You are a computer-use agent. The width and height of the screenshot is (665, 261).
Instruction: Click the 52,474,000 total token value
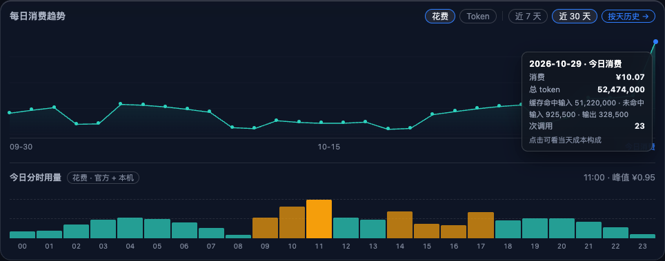pos(621,90)
